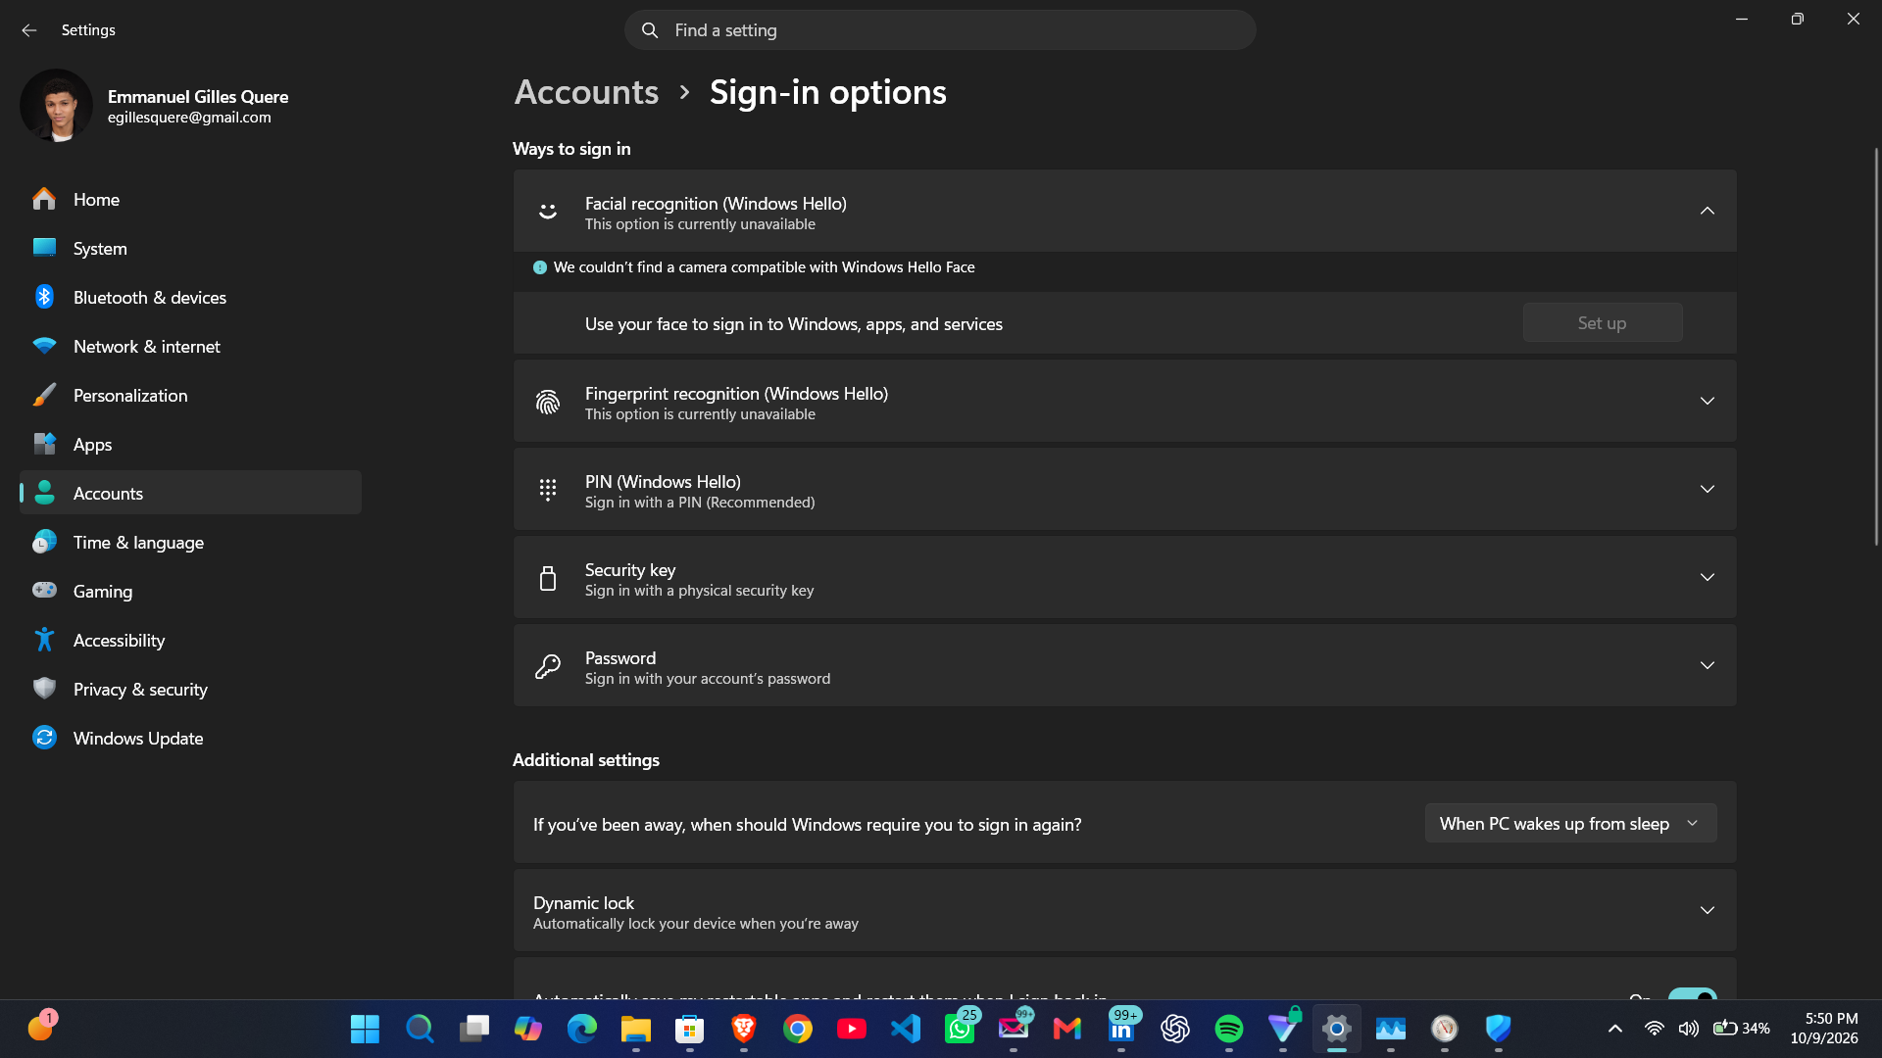Open Accessibility settings
Viewport: 1882px width, 1058px height.
pyautogui.click(x=190, y=640)
